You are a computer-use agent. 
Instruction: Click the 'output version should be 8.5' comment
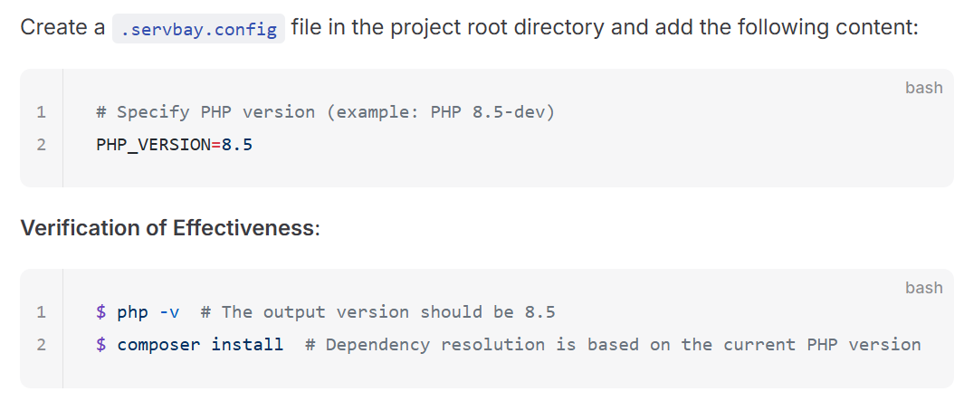point(378,311)
